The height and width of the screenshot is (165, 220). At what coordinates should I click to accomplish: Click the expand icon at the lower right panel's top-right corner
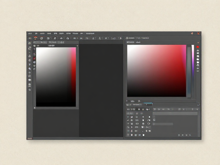pyautogui.click(x=199, y=105)
